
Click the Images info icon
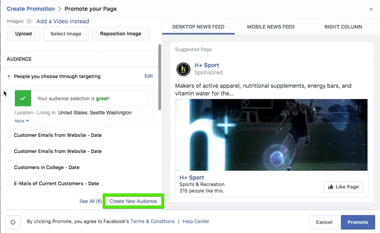[29, 21]
